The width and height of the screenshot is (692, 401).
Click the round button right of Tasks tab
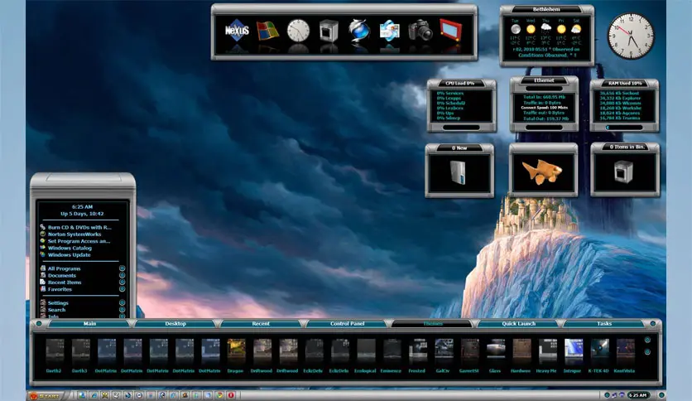pyautogui.click(x=653, y=324)
